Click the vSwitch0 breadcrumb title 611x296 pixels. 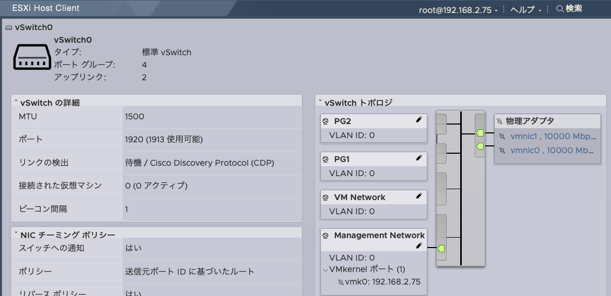click(x=34, y=27)
